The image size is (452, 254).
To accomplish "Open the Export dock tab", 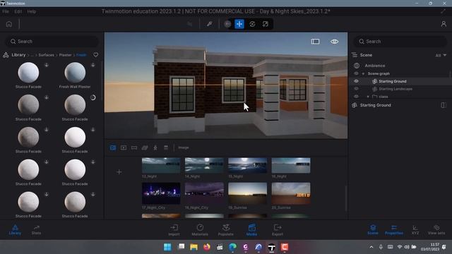I will (278, 230).
